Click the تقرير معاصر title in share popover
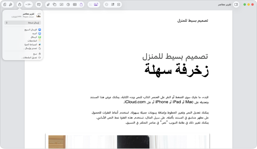257x149 pixels. pos(28,14)
